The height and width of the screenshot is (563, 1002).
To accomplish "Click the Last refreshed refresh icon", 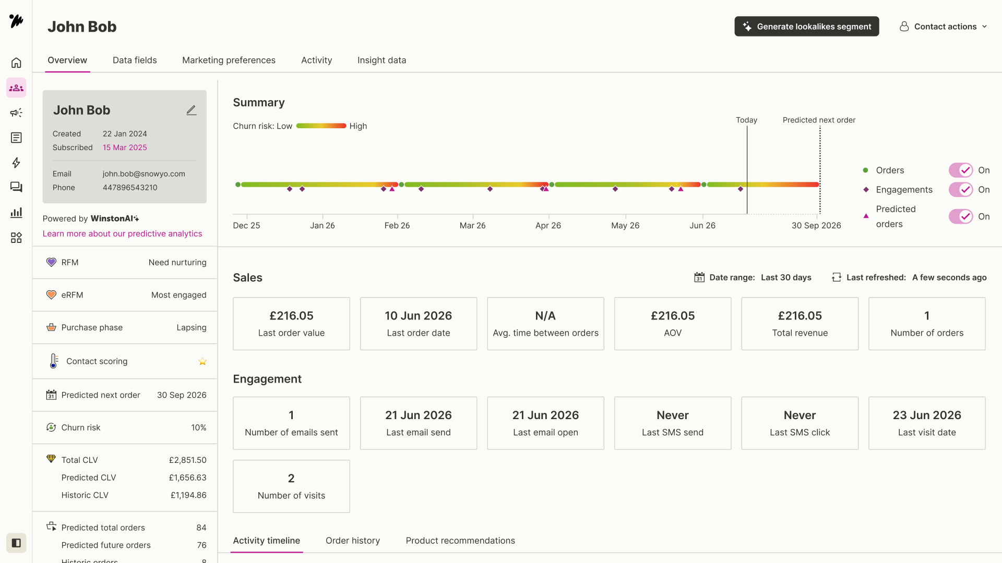I will click(x=837, y=277).
